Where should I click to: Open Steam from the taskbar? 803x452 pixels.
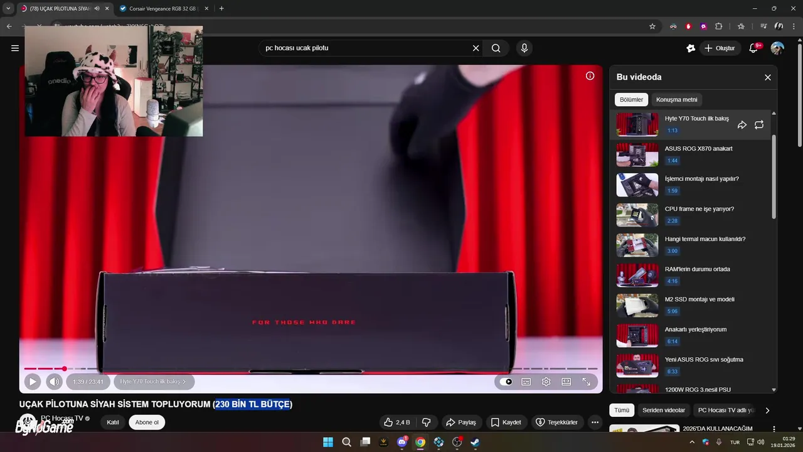(476, 442)
